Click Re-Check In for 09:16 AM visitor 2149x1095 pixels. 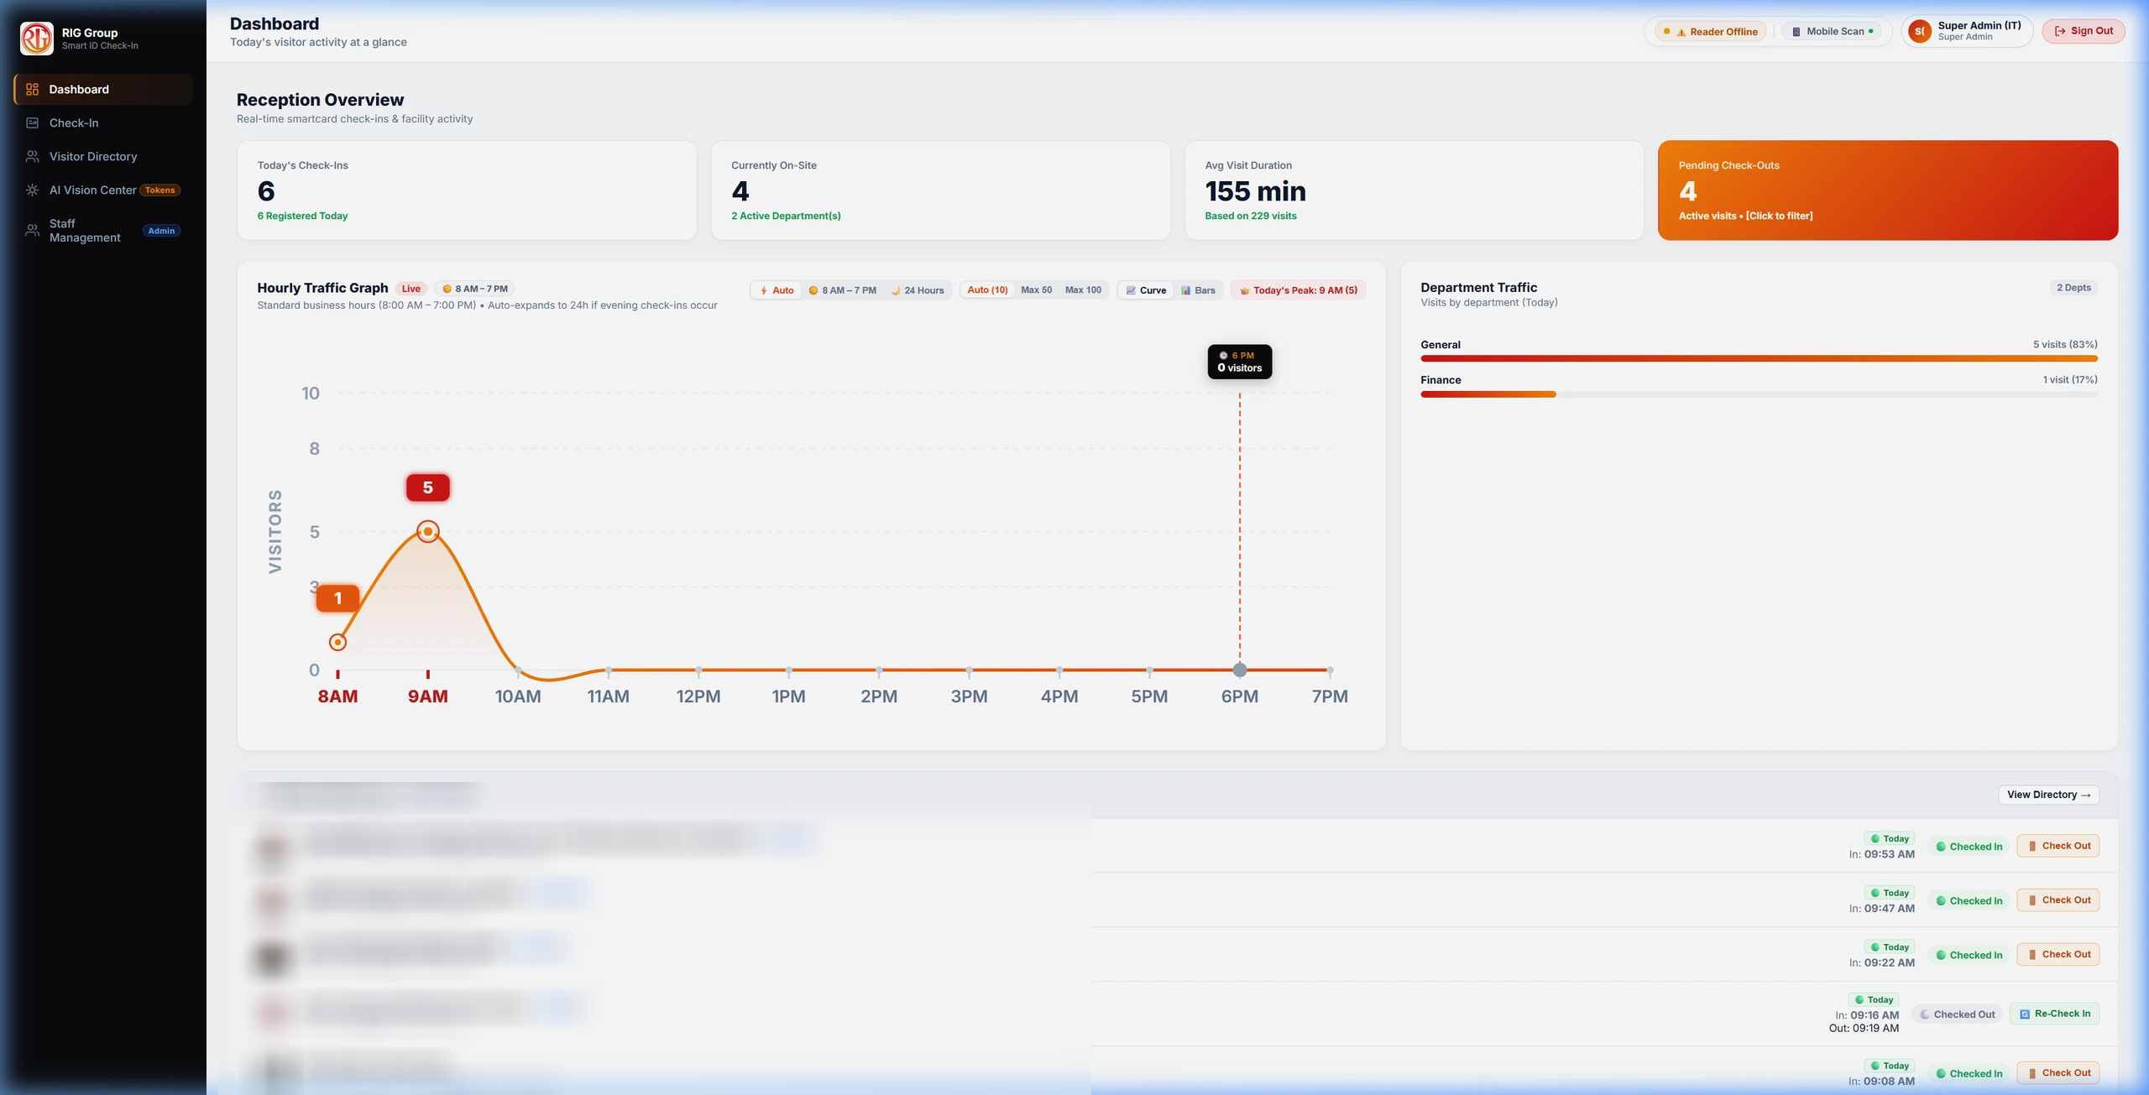[x=2053, y=1014]
